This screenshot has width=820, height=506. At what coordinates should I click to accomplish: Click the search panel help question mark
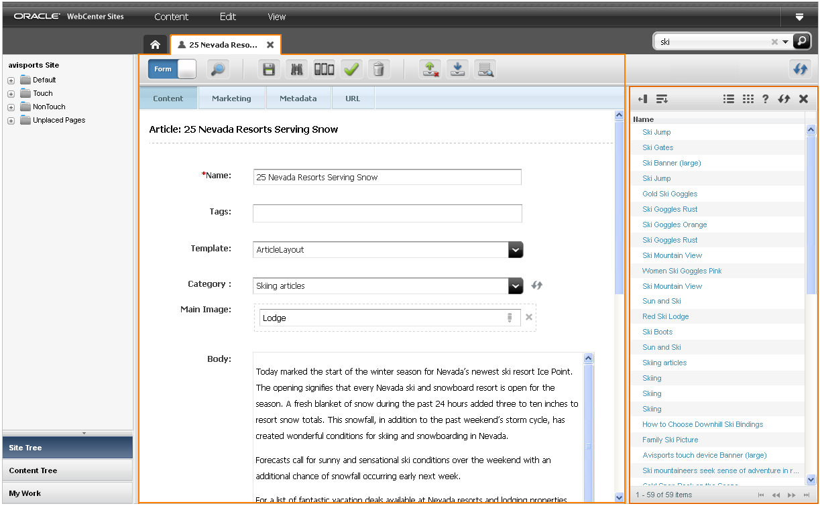[765, 99]
